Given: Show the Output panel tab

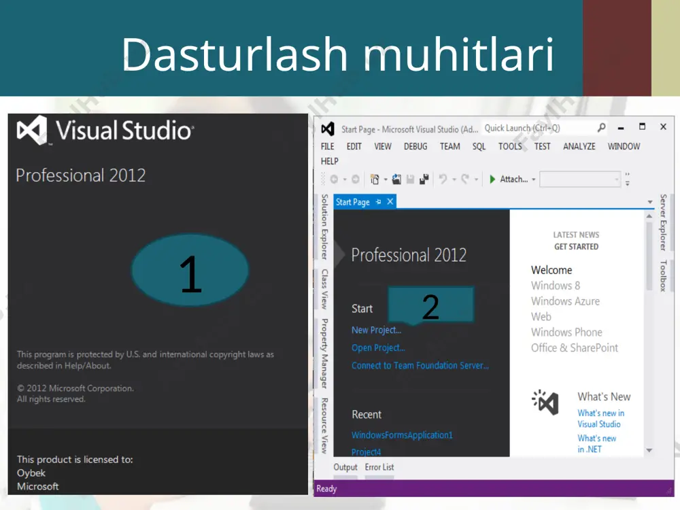Looking at the screenshot, I should tap(345, 468).
